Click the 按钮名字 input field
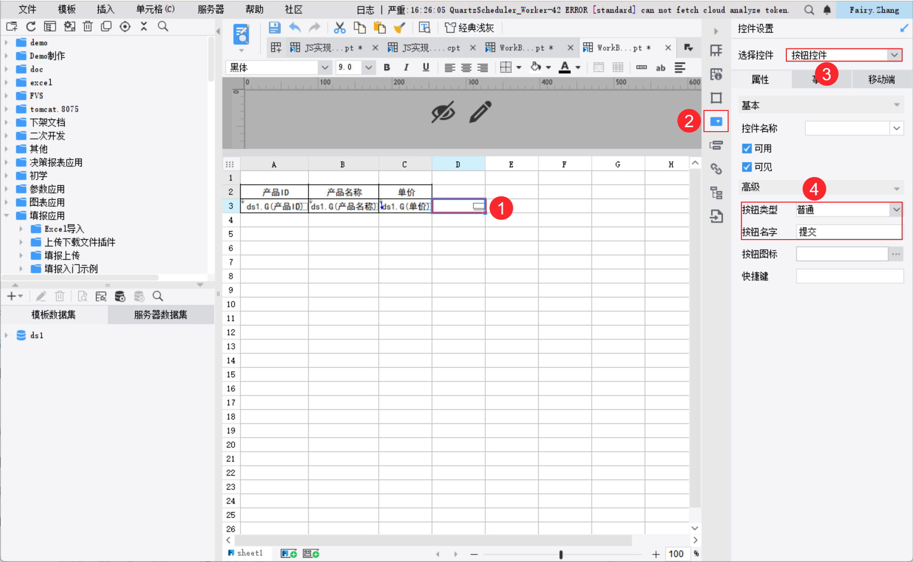Image resolution: width=913 pixels, height=562 pixels. tap(849, 232)
